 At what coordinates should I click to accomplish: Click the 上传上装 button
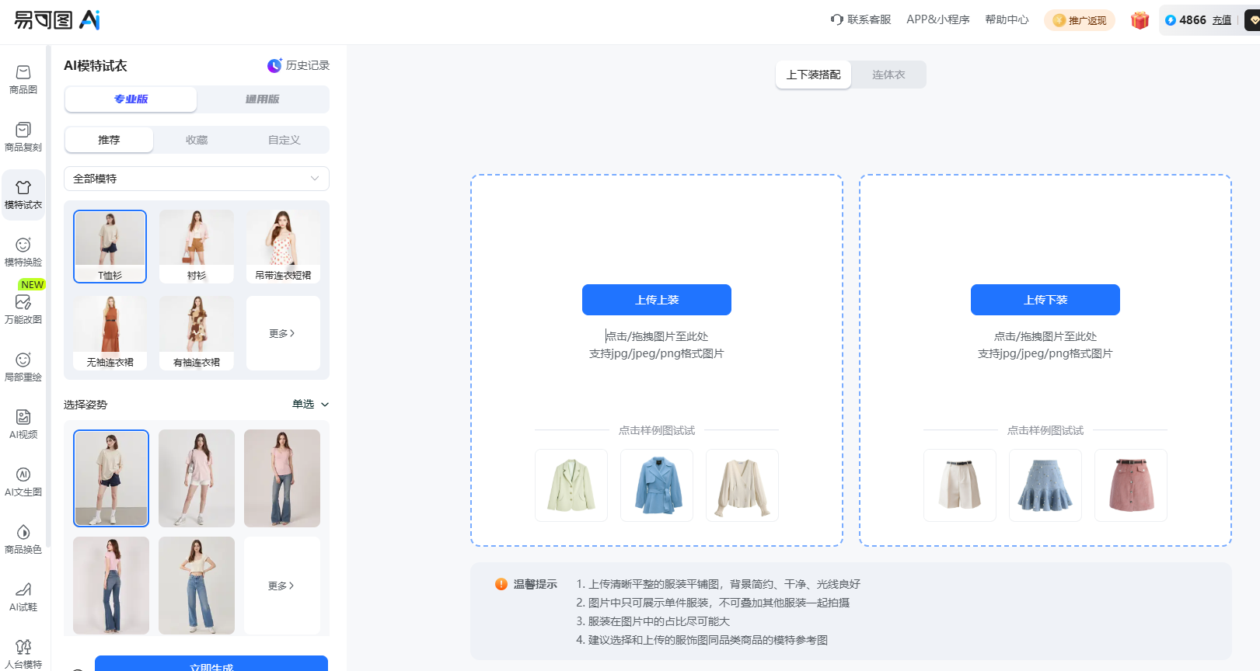657,300
